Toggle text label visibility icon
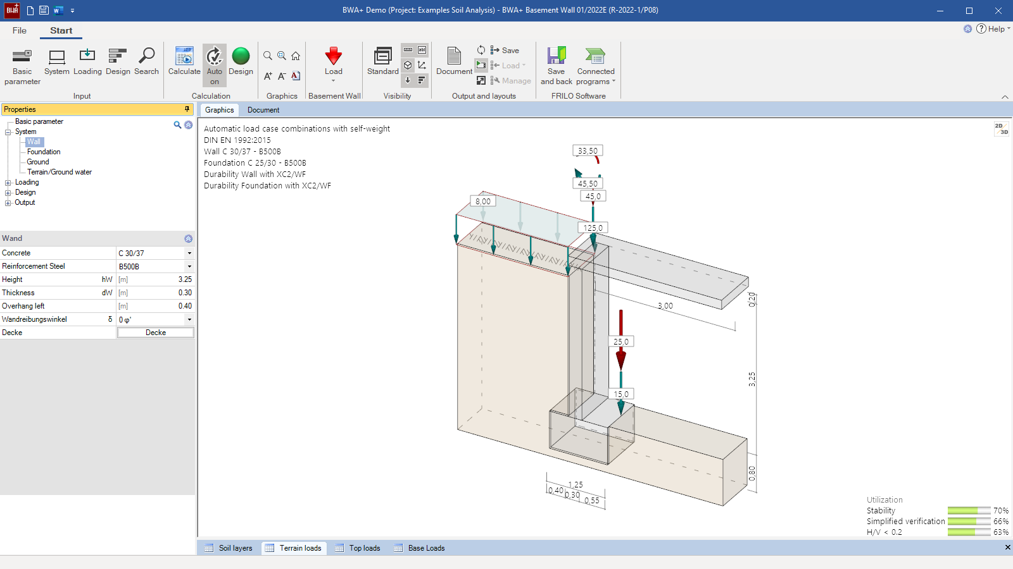 tap(422, 50)
